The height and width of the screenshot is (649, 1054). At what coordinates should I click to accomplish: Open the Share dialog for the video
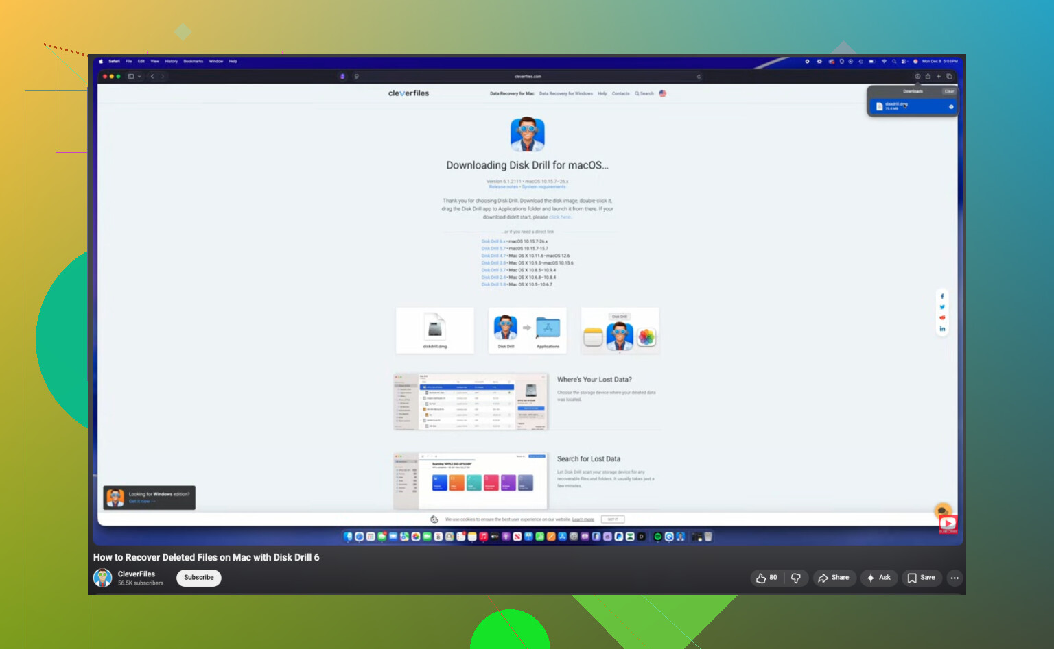tap(834, 578)
